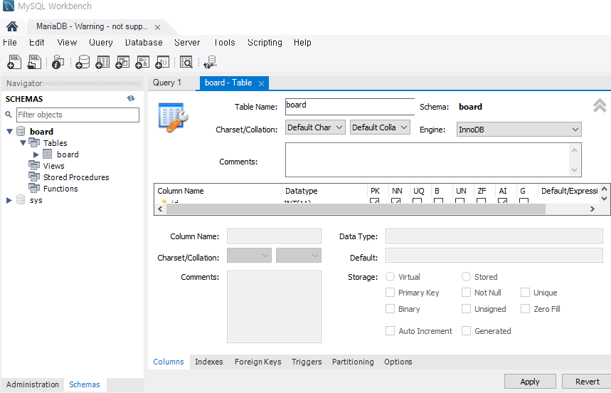Open the Query menu
Image resolution: width=611 pixels, height=393 pixels.
click(101, 43)
